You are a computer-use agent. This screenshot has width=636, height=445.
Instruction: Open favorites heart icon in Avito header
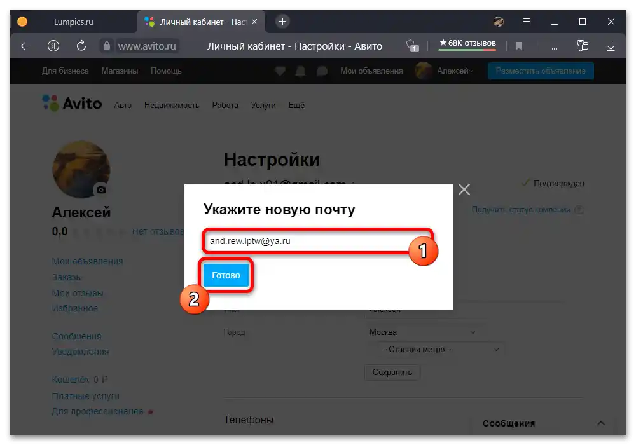[280, 71]
